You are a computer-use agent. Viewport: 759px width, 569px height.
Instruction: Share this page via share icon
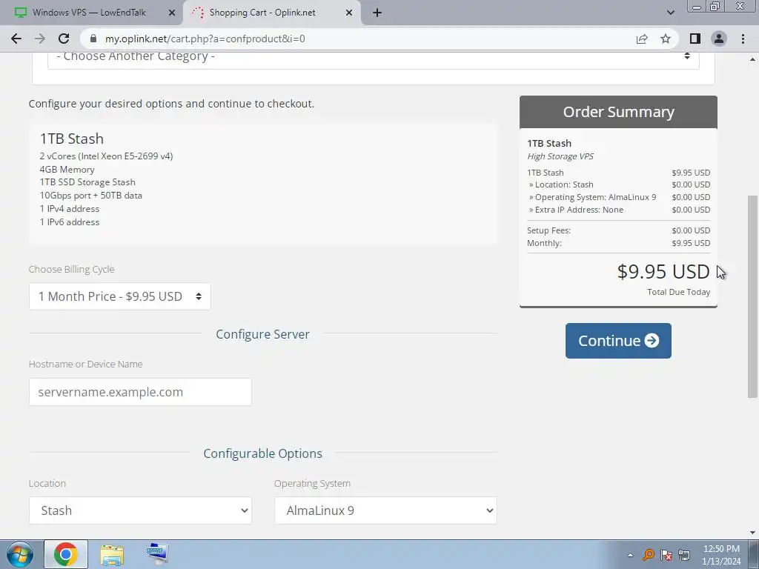coord(642,39)
